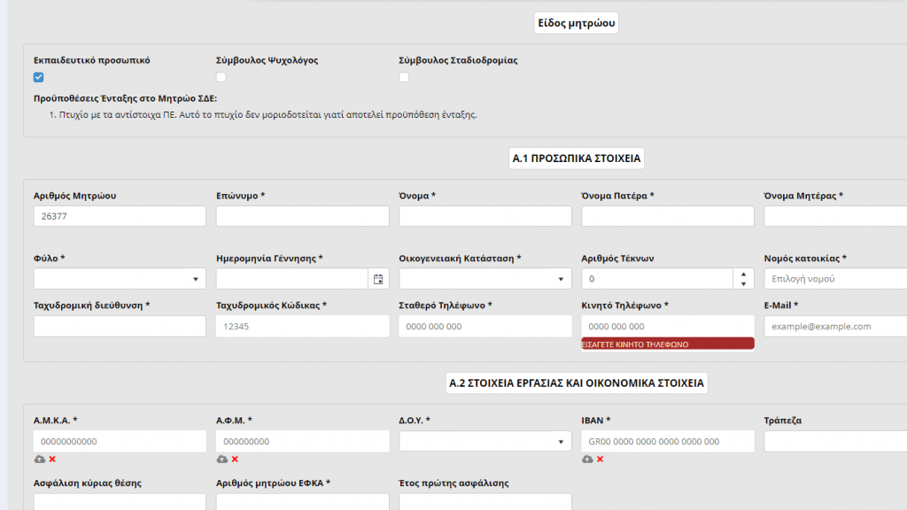The width and height of the screenshot is (907, 510).
Task: Click the upload cloud icon under Α.Μ.Κ.Α.
Action: coord(39,460)
